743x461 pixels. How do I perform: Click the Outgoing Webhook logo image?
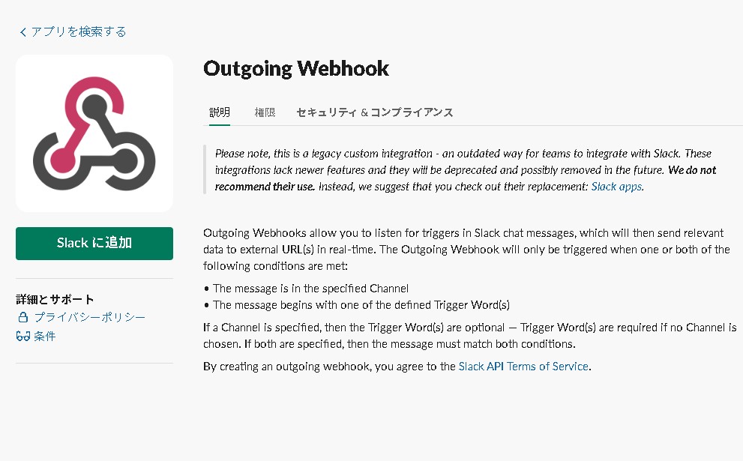click(94, 133)
